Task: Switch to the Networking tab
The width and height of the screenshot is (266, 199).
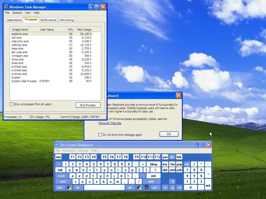Action: [x=66, y=20]
